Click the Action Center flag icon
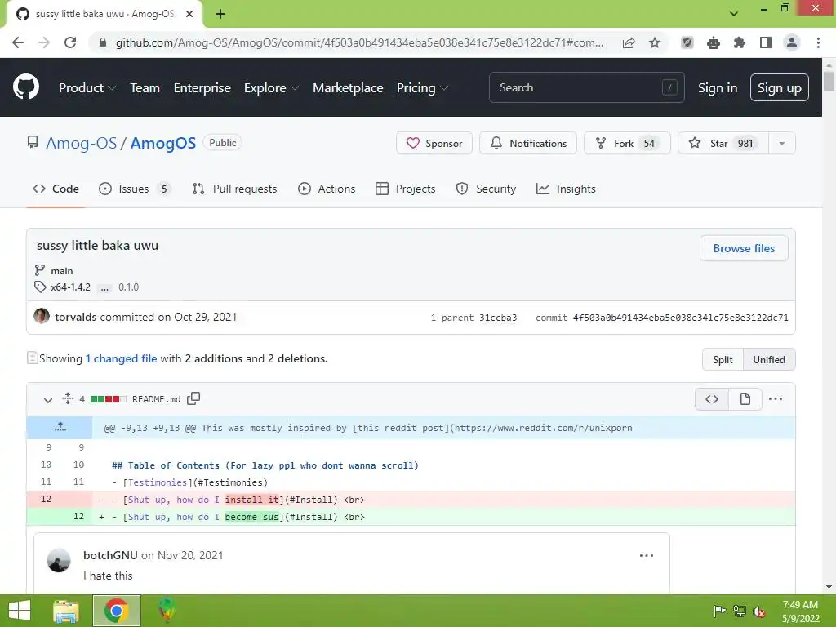Viewport: 836px width, 627px height. (719, 611)
